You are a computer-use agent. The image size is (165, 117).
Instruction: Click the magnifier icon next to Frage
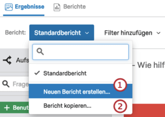pyautogui.click(x=6, y=84)
